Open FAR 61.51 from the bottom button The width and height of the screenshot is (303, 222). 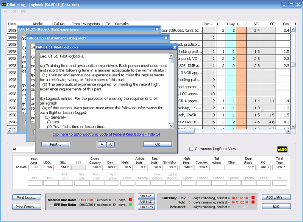(146, 196)
